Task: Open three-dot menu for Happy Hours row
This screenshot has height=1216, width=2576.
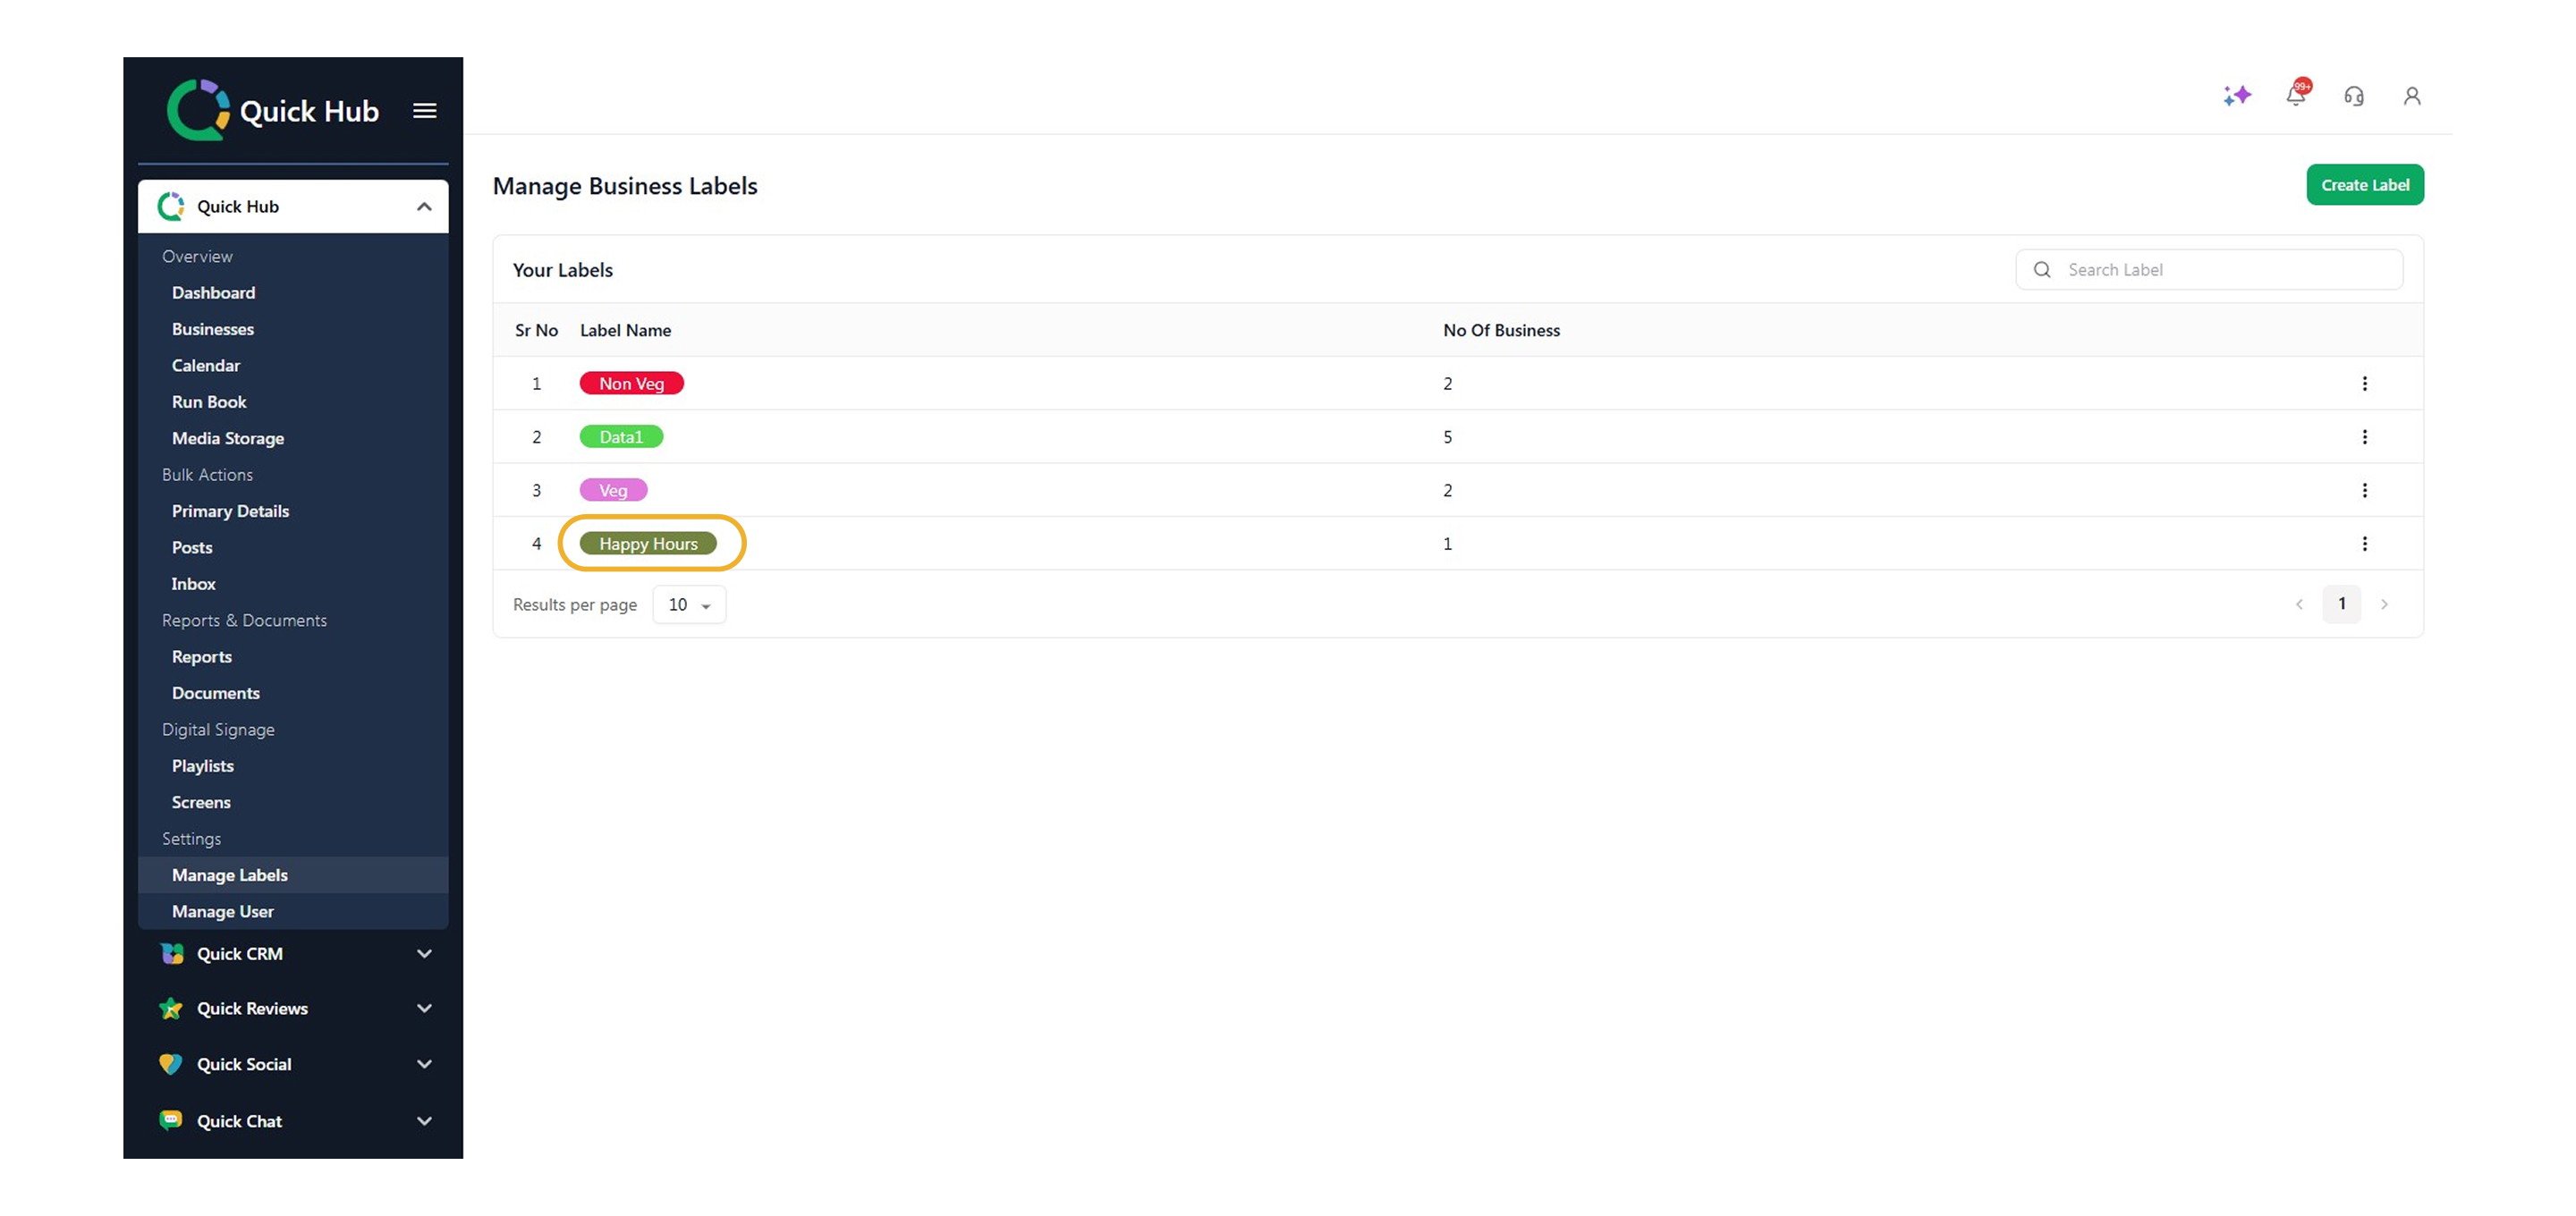Action: pyautogui.click(x=2364, y=544)
